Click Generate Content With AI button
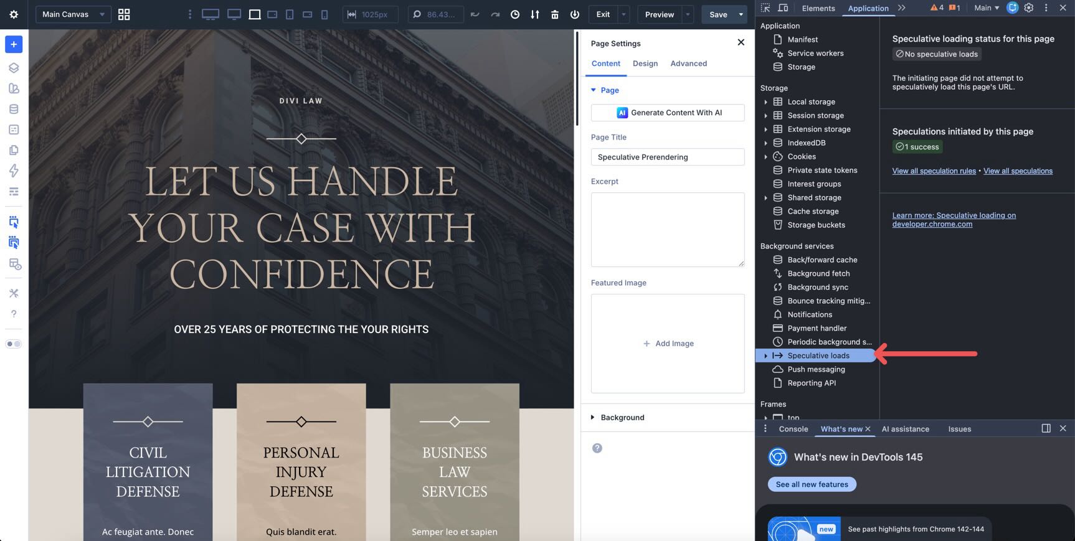Screen dimensions: 1075x541 (x=668, y=113)
